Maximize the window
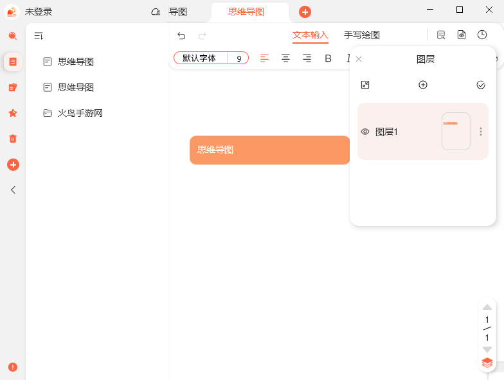 pyautogui.click(x=460, y=10)
